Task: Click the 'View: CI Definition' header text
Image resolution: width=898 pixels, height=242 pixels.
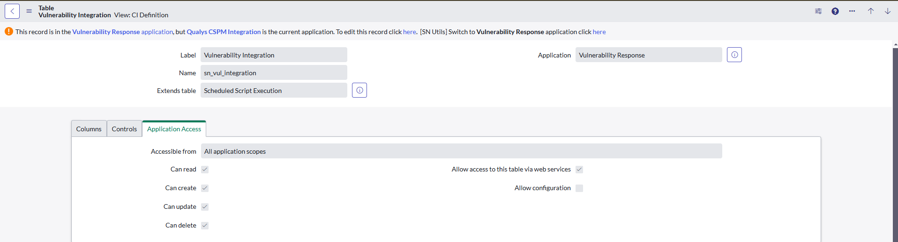Action: click(141, 15)
